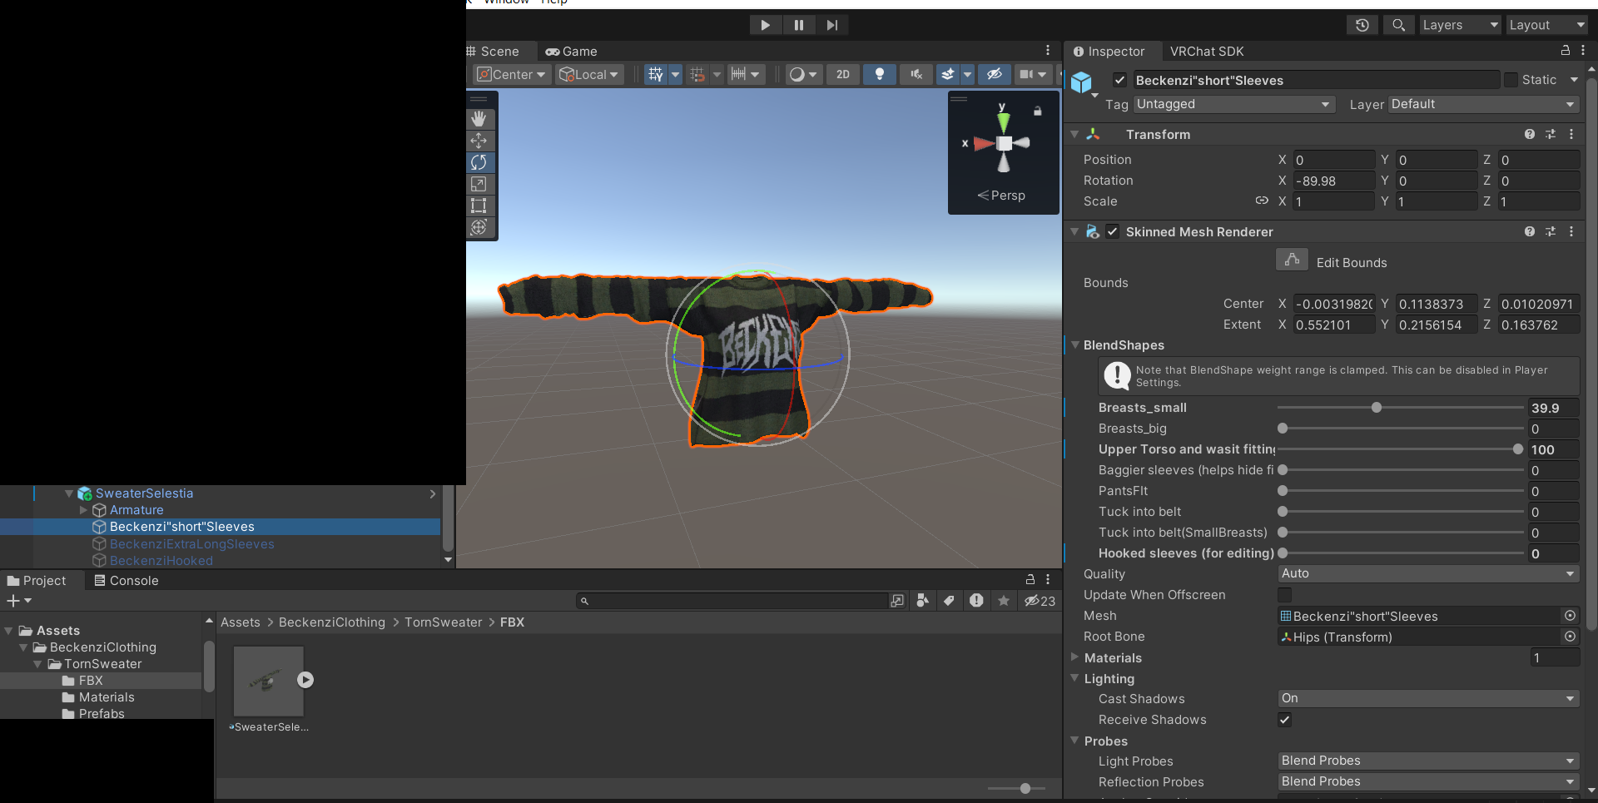Disable the Skinned Mesh Renderer checkbox

tap(1113, 231)
